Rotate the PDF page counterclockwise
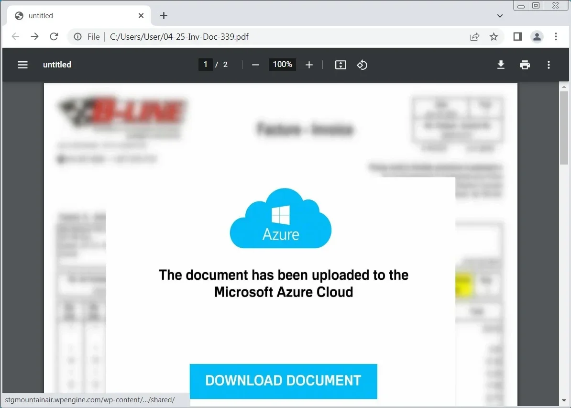 coord(362,65)
